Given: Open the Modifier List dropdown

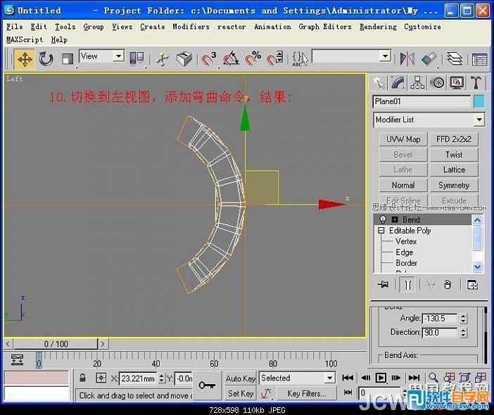Looking at the screenshot, I should pos(479,120).
